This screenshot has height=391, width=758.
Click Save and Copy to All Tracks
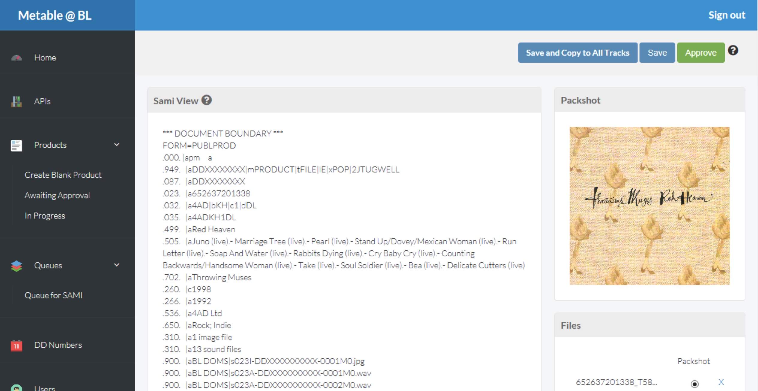point(578,53)
